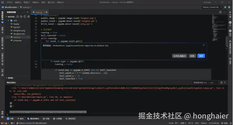Open the 文件 (File) menu
Viewport: 233px width, 125px height.
9,2
